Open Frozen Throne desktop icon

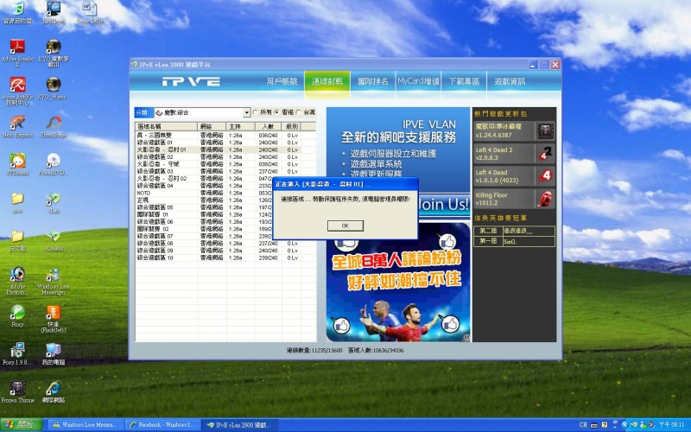(x=17, y=391)
